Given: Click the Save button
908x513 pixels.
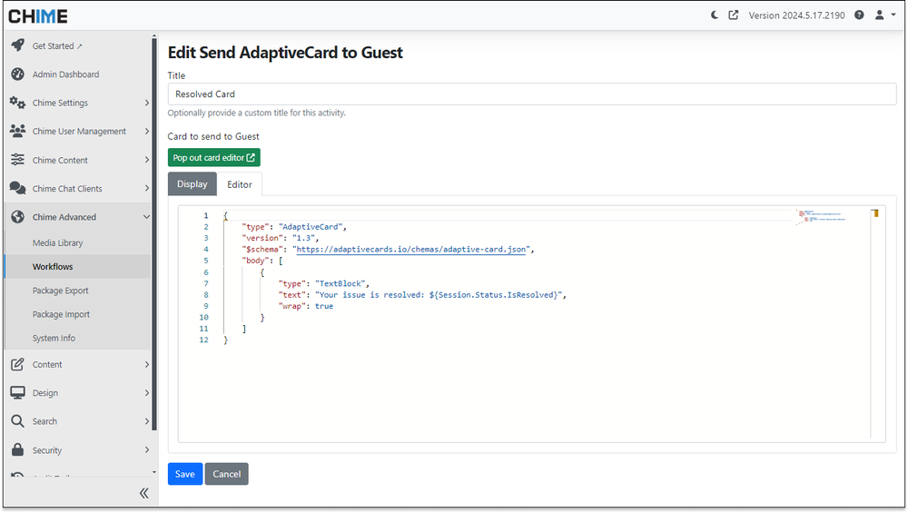Looking at the screenshot, I should click(184, 474).
